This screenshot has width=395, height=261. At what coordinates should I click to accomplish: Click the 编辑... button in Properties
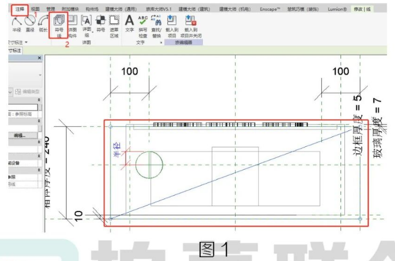click(23, 135)
